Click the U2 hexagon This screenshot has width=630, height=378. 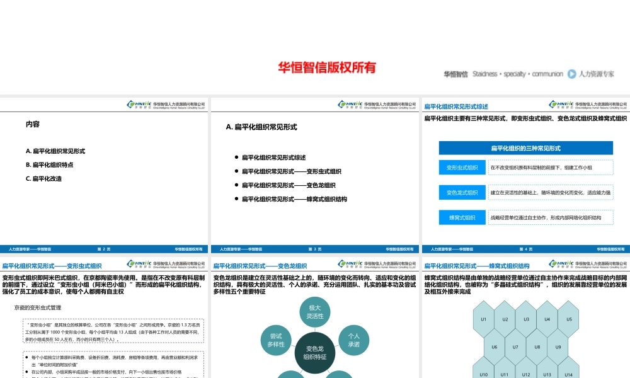click(505, 319)
